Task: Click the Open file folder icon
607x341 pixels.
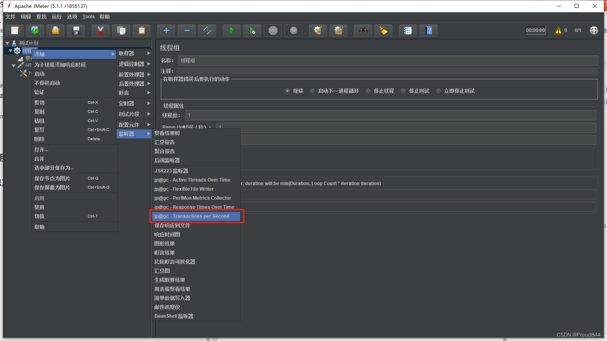Action: click(55, 30)
